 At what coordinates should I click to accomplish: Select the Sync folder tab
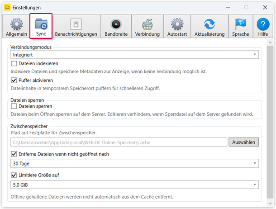41,26
